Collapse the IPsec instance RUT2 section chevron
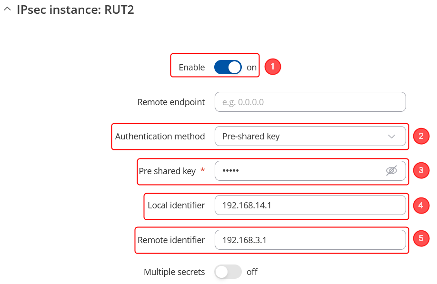This screenshot has height=284, width=437. click(7, 10)
